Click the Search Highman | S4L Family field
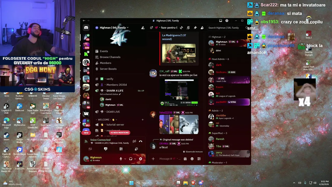 pyautogui.click(x=228, y=28)
